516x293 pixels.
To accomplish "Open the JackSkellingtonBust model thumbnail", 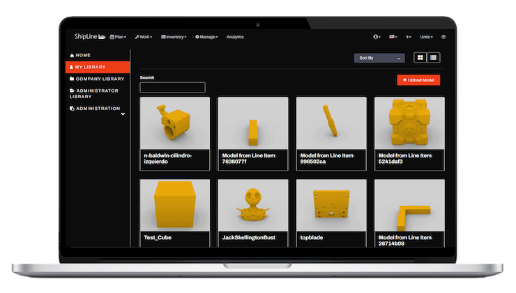I will 252,205.
